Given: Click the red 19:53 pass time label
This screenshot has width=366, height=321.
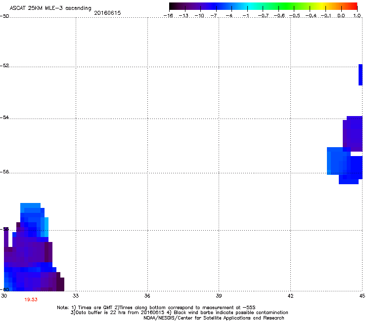Looking at the screenshot, I should tap(31, 300).
